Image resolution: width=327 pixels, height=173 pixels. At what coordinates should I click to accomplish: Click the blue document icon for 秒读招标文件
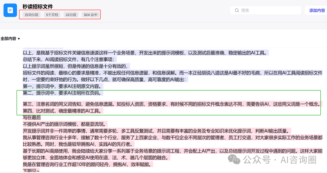coord(10,10)
